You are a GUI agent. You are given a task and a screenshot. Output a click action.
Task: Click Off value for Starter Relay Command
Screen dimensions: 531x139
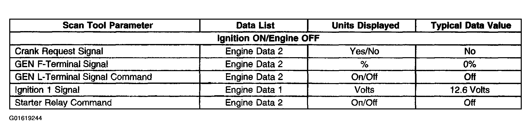(470, 103)
